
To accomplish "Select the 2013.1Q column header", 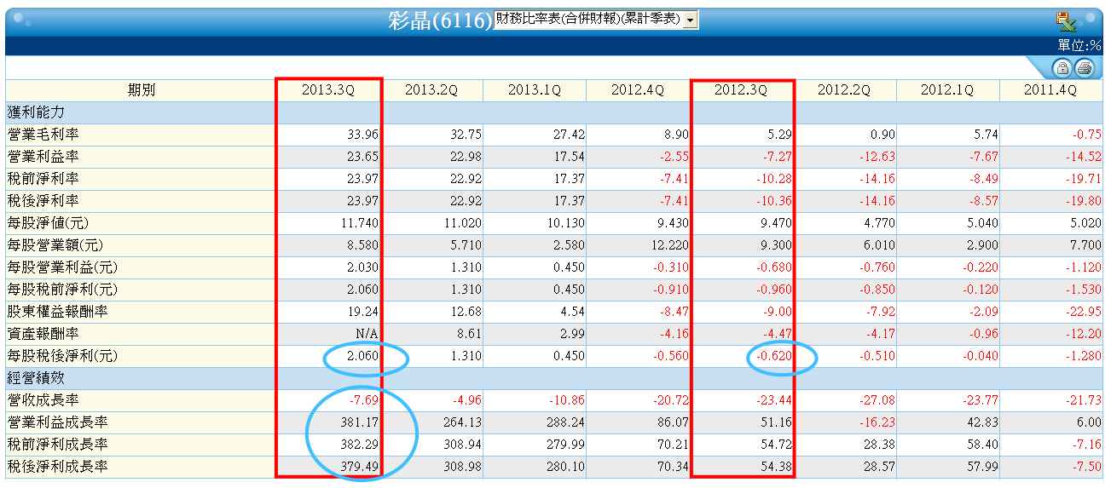I will click(534, 89).
